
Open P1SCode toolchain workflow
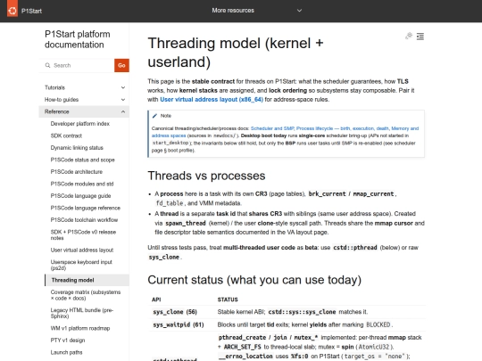[84, 220]
